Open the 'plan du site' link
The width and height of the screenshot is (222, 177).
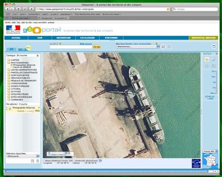coord(26,23)
